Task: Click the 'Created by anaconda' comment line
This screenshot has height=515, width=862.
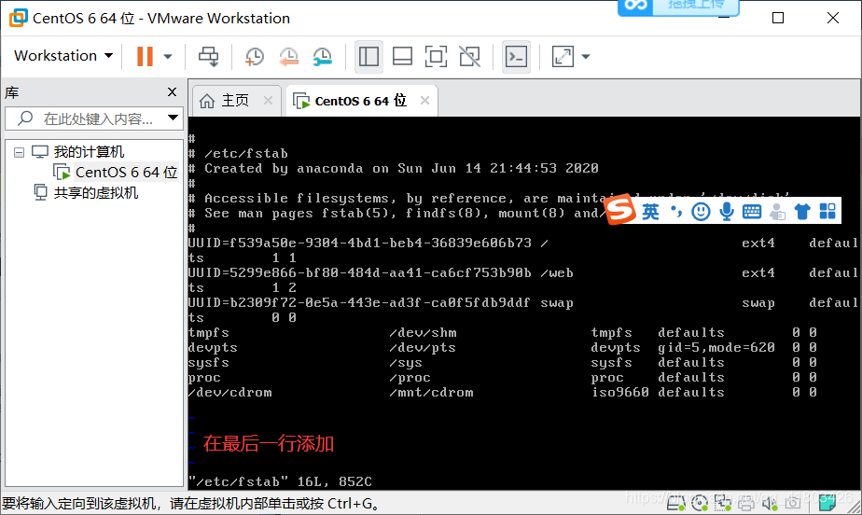Action: [394, 168]
